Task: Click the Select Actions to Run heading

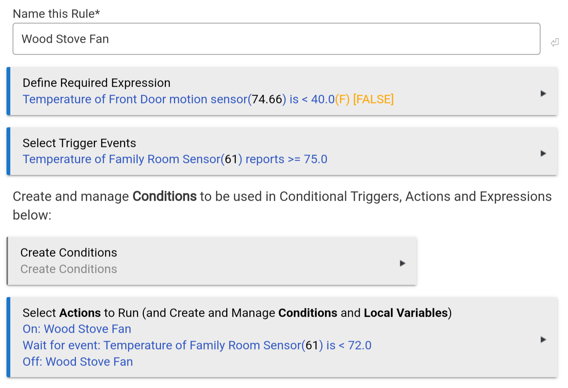Action: (x=237, y=313)
